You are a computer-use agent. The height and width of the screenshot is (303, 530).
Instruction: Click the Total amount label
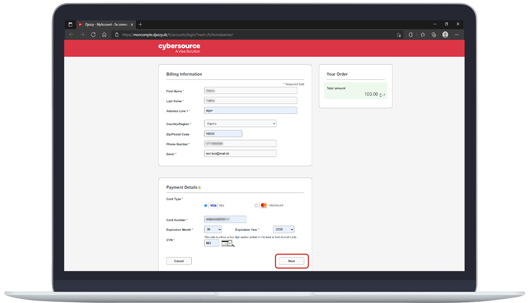[x=336, y=88]
